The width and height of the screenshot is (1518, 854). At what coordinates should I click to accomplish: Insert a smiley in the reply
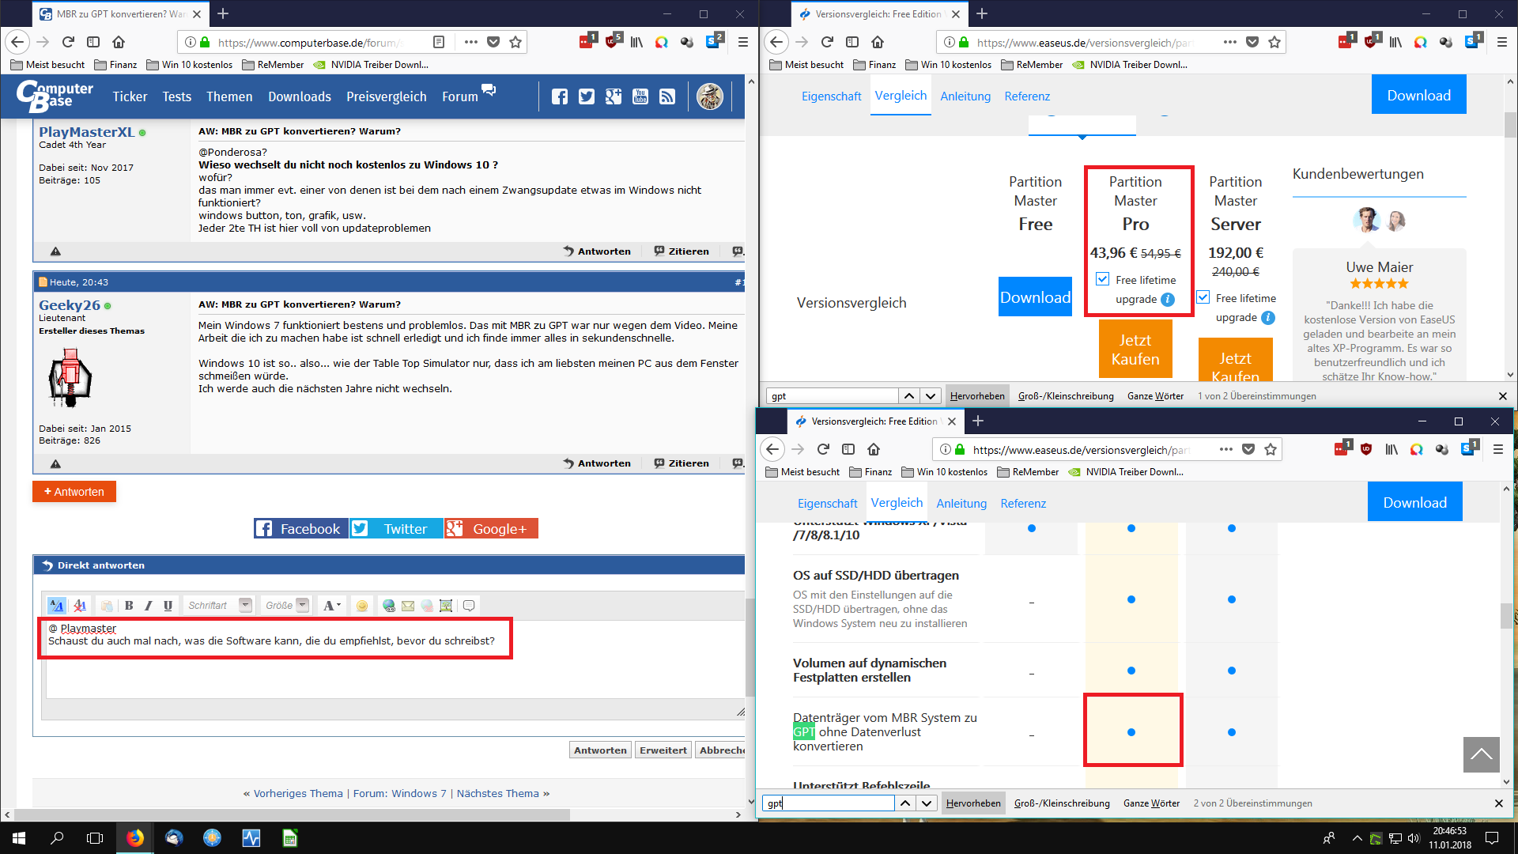362,606
